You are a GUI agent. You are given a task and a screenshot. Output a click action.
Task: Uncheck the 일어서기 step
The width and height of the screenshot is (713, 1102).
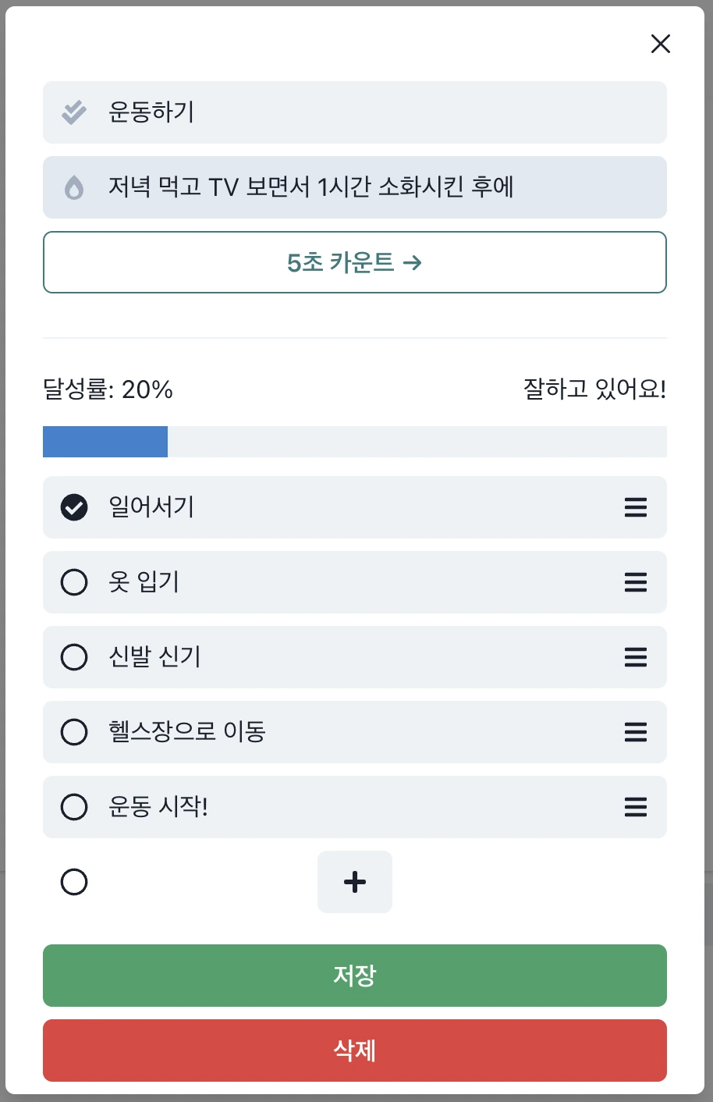(74, 507)
